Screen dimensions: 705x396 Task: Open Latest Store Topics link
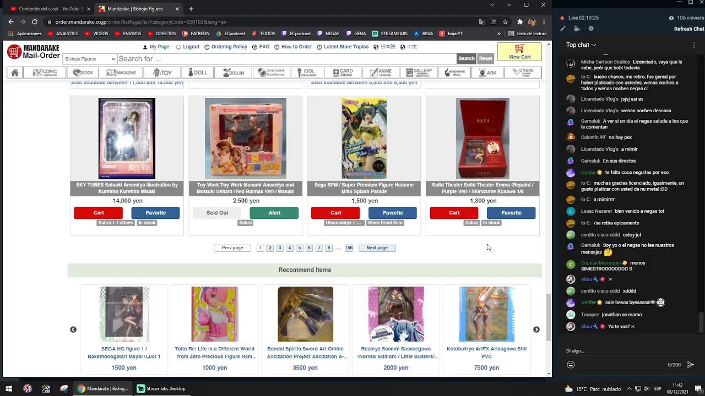(x=343, y=47)
